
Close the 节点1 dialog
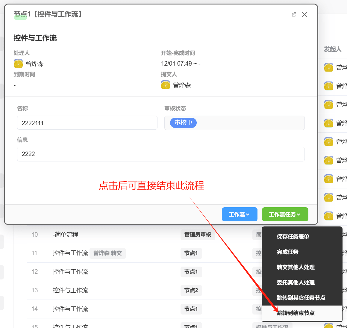click(x=304, y=14)
